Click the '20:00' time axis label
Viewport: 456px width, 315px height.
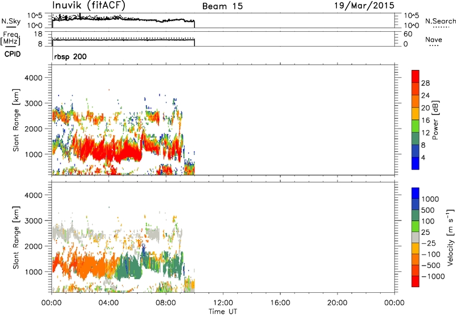[x=337, y=303]
